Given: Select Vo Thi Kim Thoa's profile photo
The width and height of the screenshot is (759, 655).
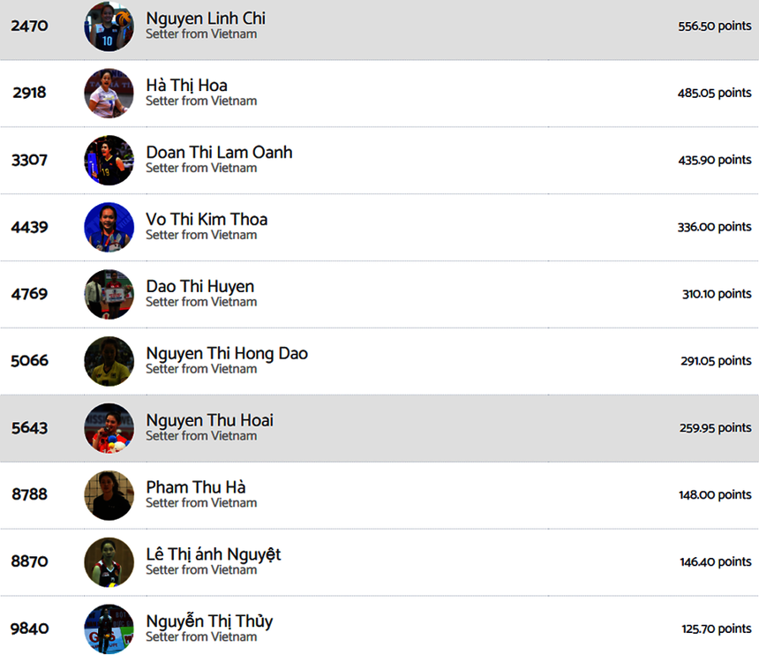Looking at the screenshot, I should pyautogui.click(x=109, y=227).
